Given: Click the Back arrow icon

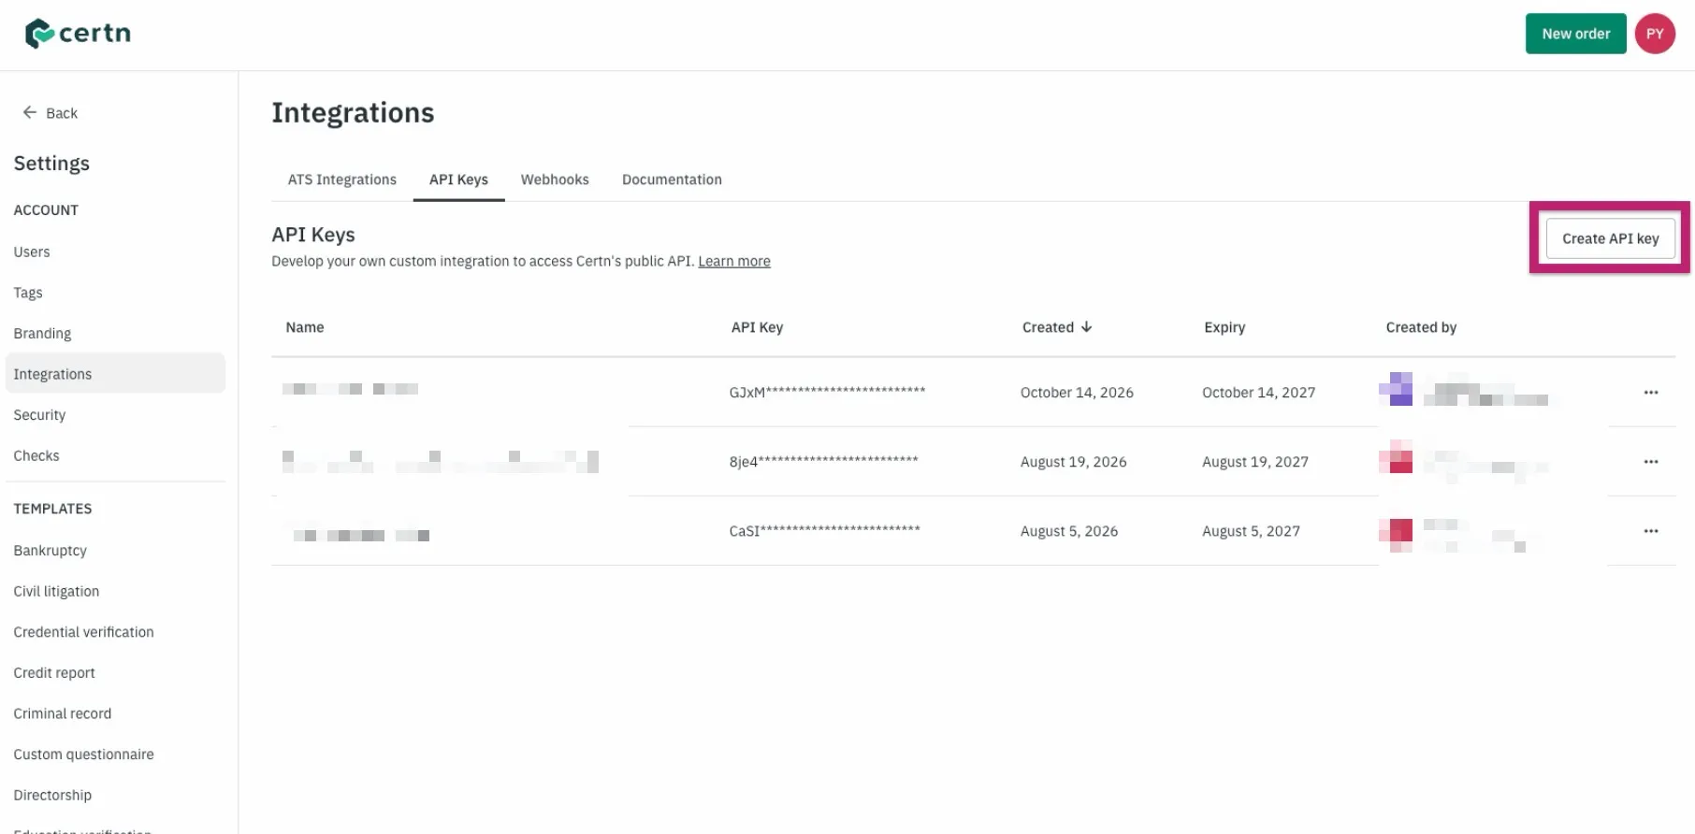Looking at the screenshot, I should point(30,112).
